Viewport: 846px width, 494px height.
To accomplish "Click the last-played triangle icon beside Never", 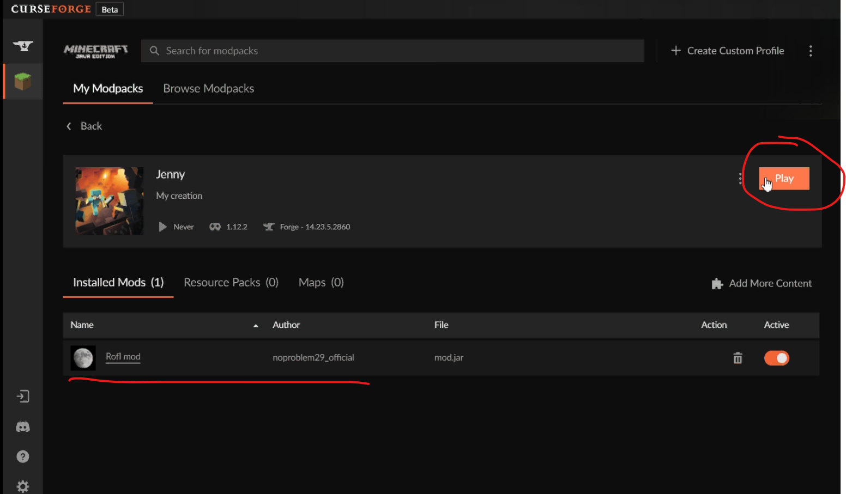I will coord(162,227).
